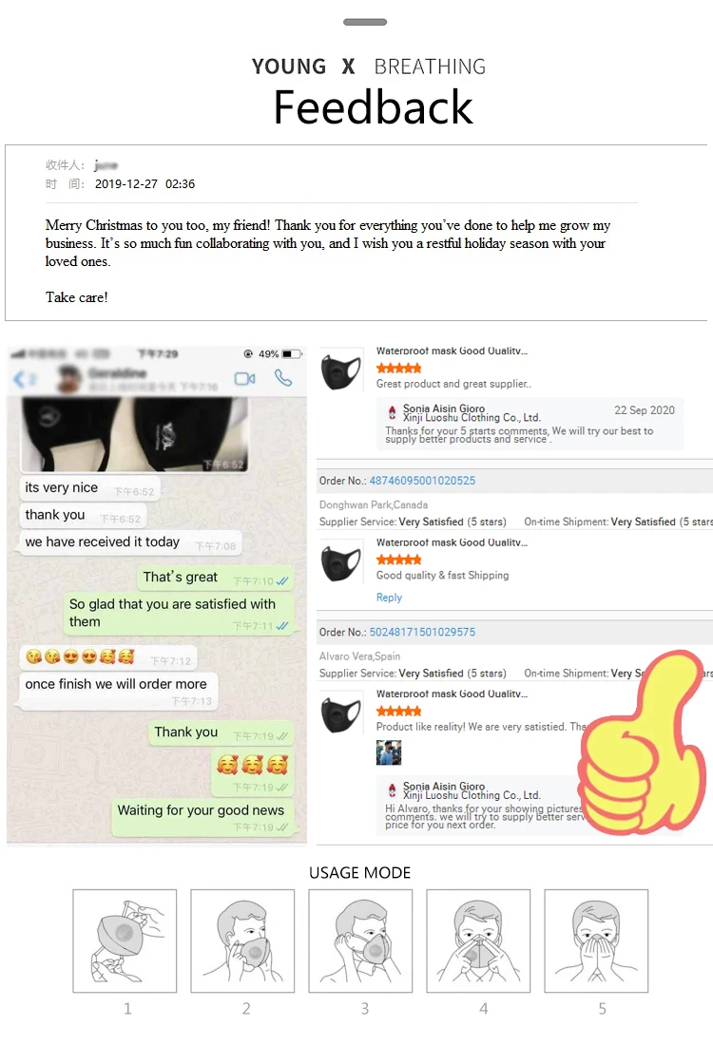Screen dimensions: 713x1045
Task: Click usage mode step 1 illustration
Action: point(125,940)
